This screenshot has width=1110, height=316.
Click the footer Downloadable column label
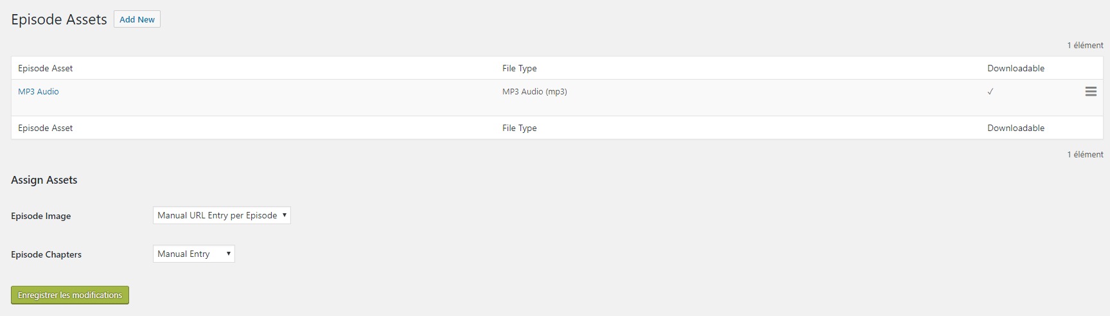tap(1016, 128)
